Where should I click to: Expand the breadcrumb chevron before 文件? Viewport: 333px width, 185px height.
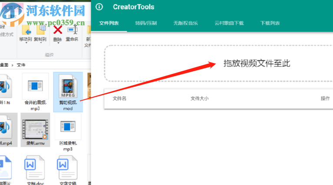[x=12, y=65]
